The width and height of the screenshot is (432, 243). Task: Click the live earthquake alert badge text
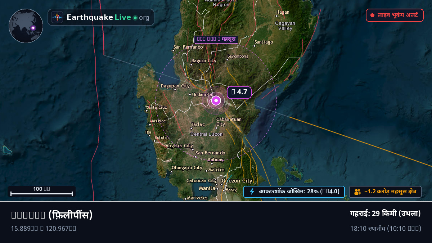click(x=397, y=15)
